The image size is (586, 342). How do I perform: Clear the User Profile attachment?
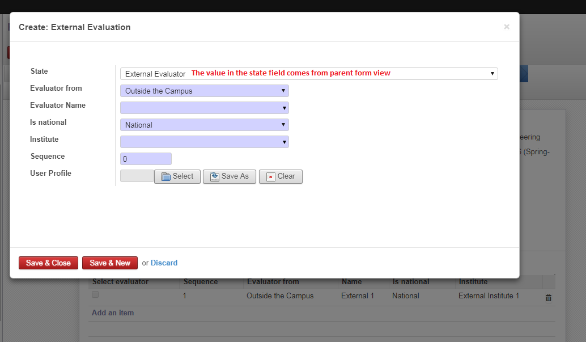coord(281,176)
